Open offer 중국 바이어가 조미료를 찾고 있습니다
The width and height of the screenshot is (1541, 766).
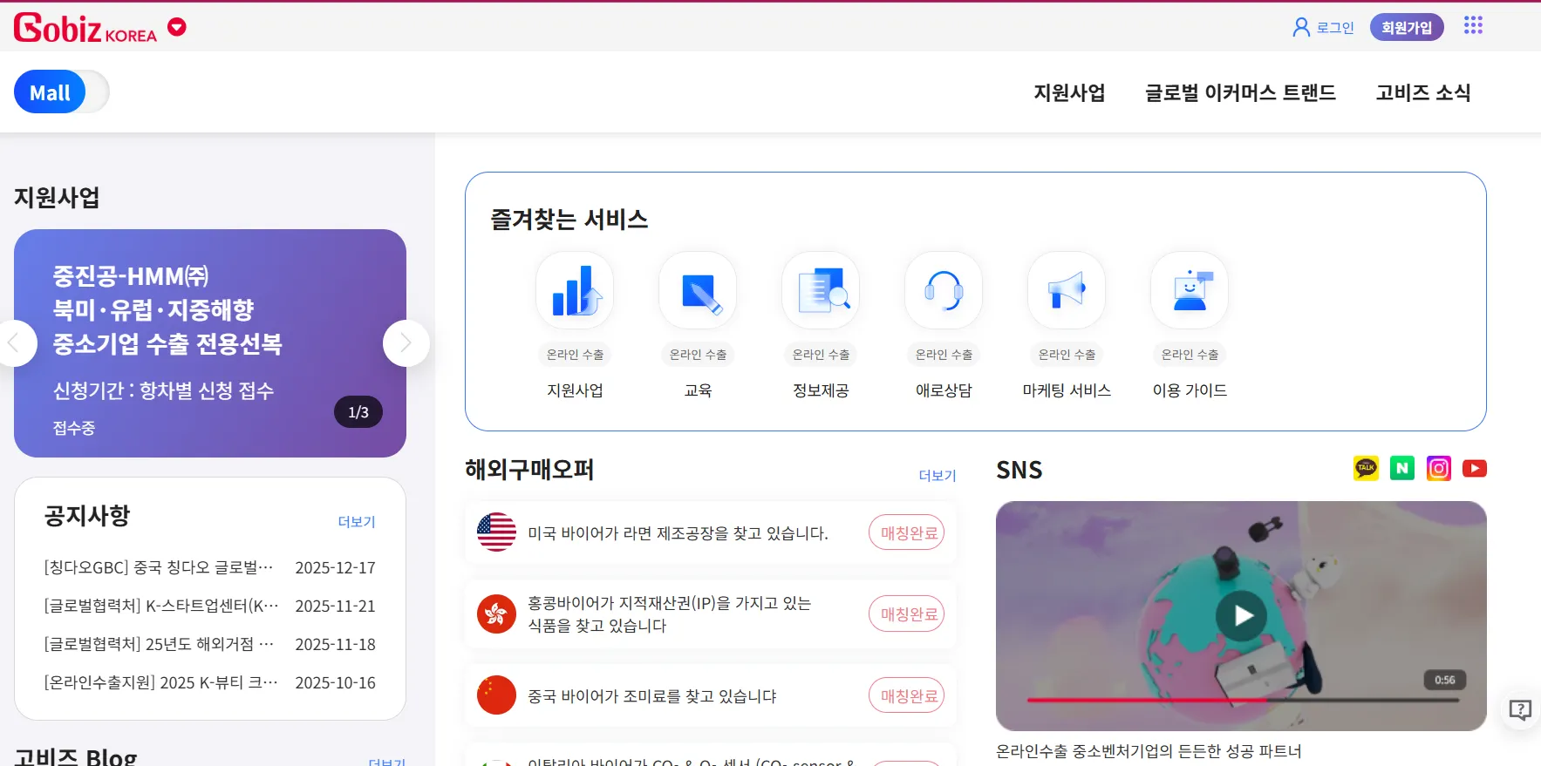click(x=652, y=695)
